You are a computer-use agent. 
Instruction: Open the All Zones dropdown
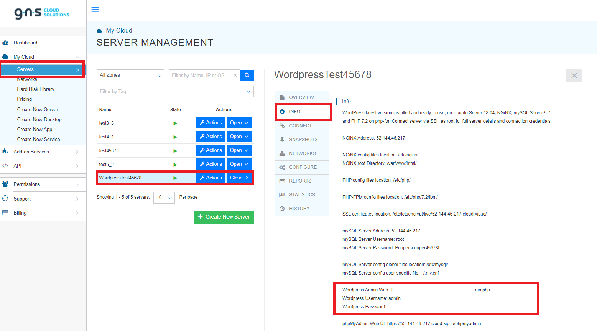[131, 75]
